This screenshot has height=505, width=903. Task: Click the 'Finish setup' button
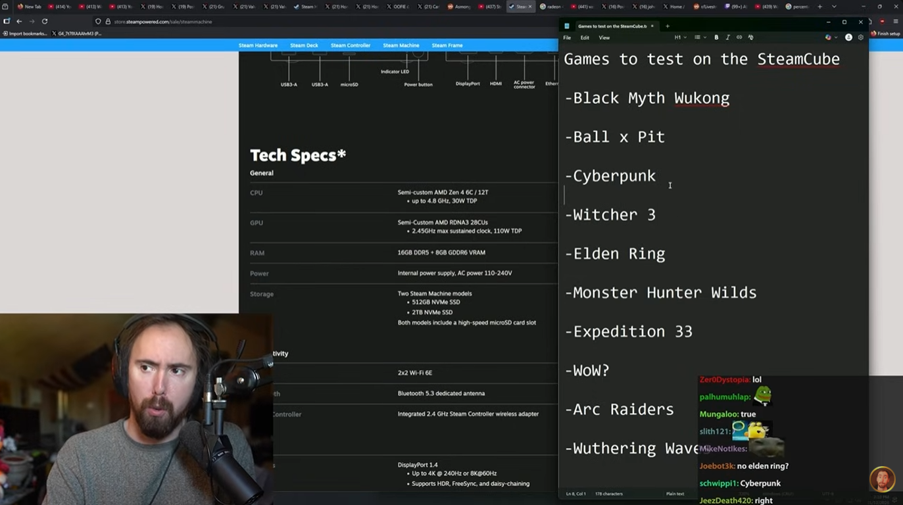[886, 34]
